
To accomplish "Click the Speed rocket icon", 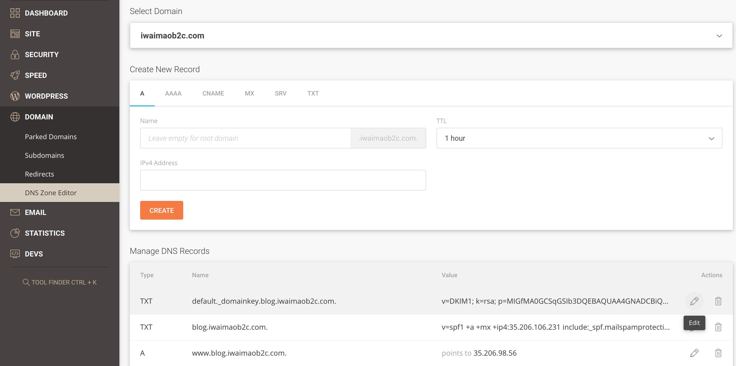I will click(x=15, y=75).
